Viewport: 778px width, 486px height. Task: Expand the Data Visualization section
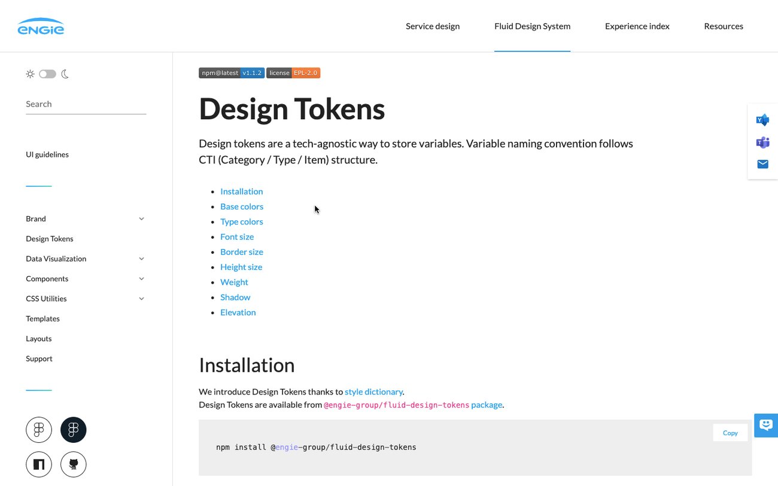[x=141, y=259]
